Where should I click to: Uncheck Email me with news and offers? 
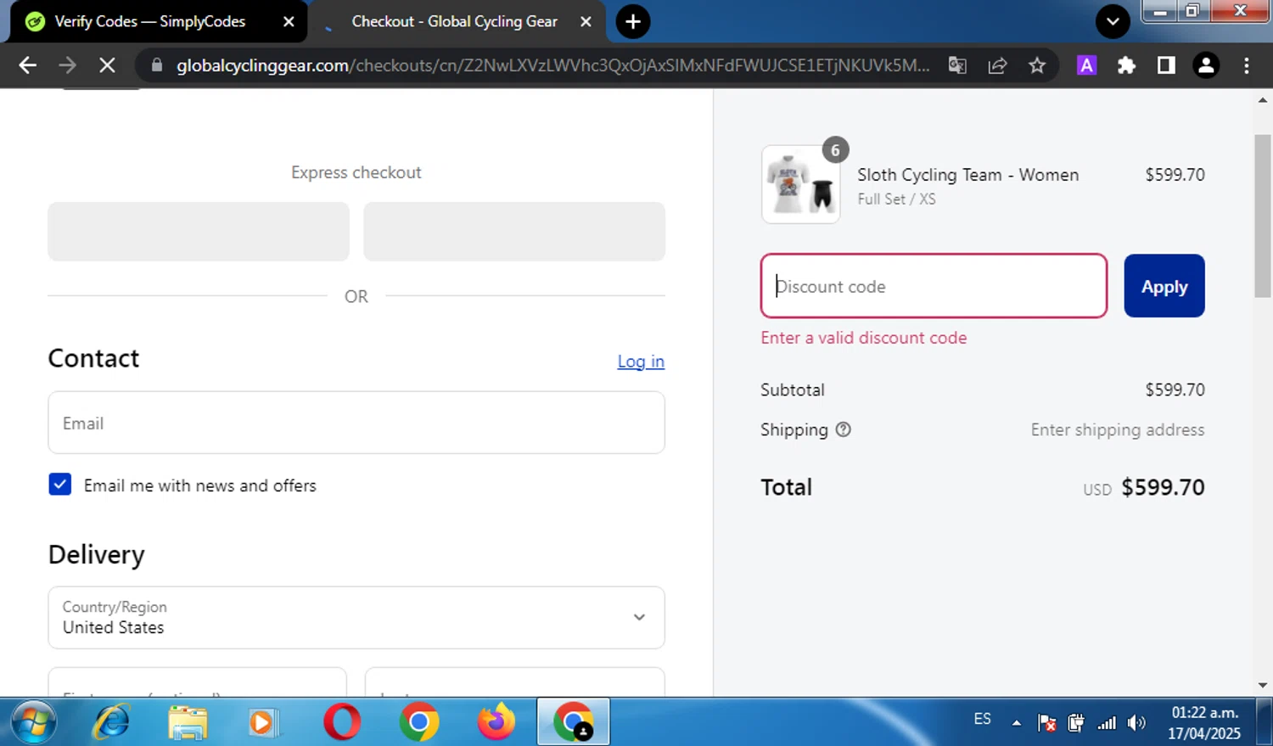[60, 485]
